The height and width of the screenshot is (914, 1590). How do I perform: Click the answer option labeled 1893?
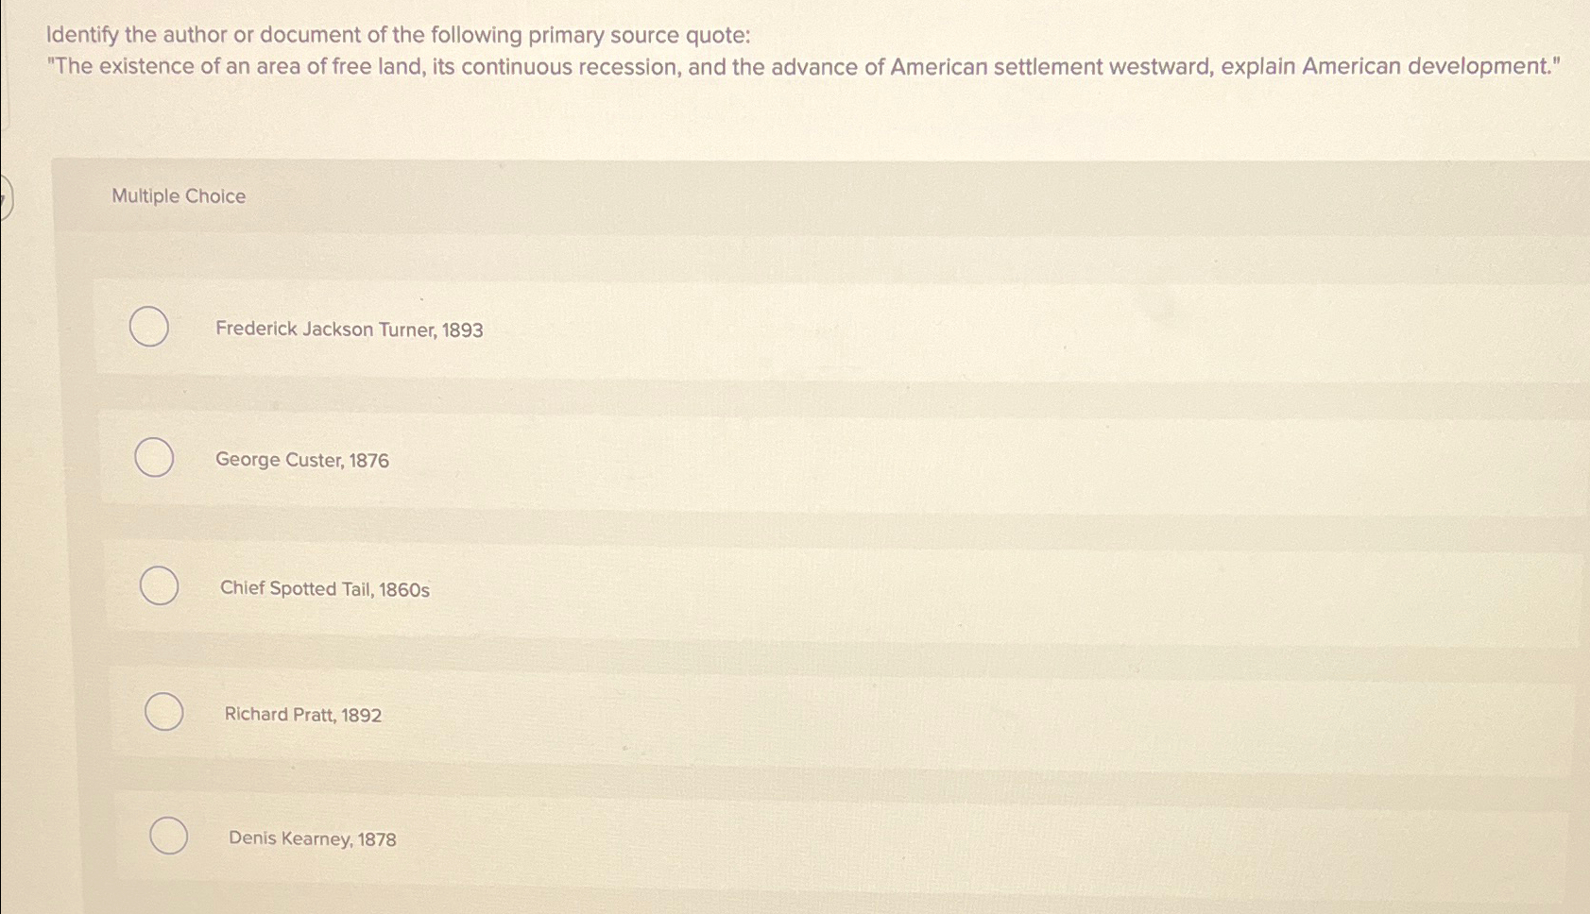coord(350,330)
